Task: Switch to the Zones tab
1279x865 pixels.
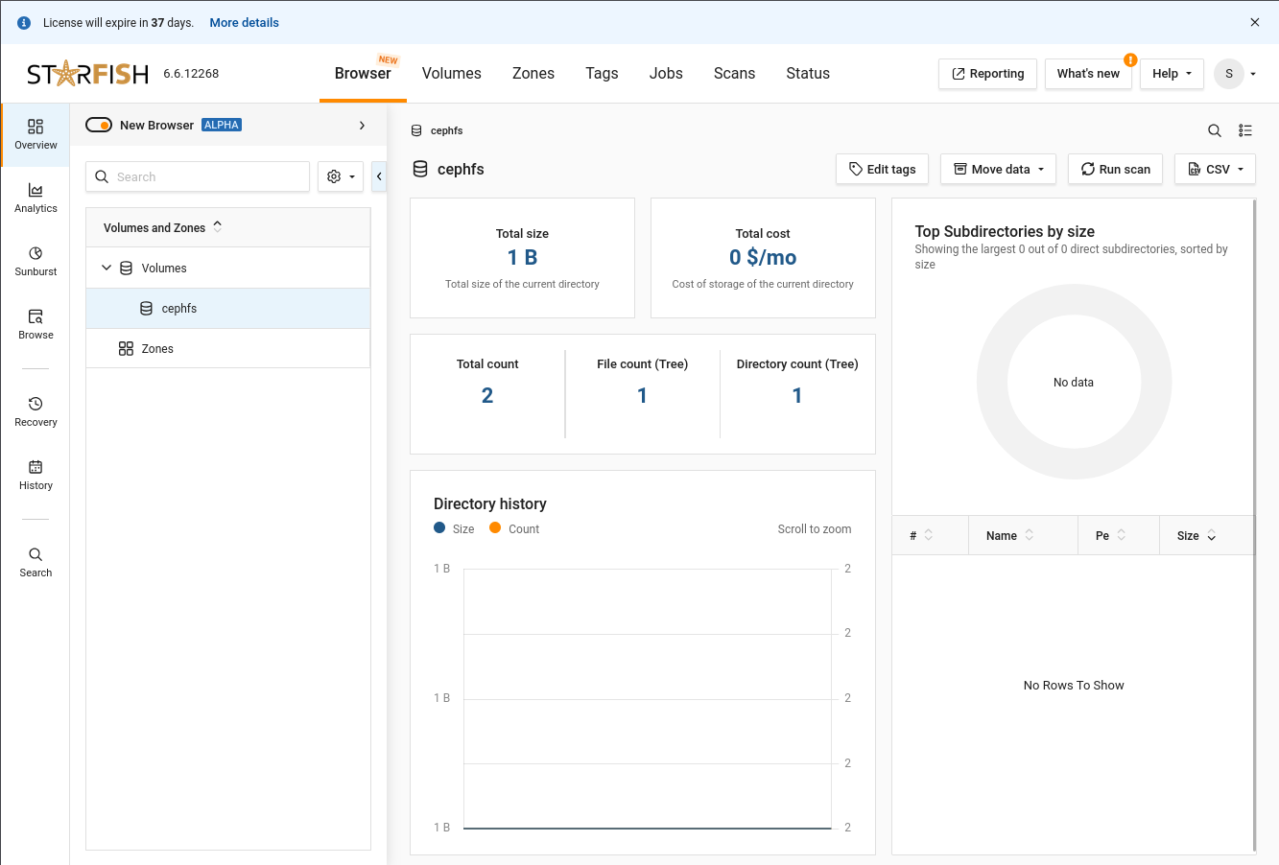Action: (x=533, y=74)
